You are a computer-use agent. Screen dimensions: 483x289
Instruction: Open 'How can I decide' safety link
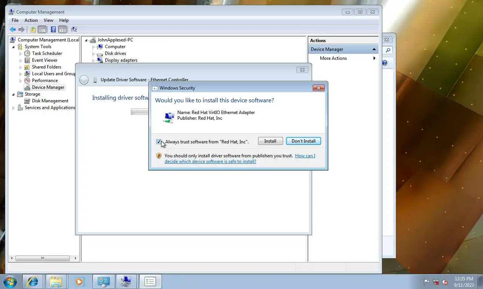(240, 158)
